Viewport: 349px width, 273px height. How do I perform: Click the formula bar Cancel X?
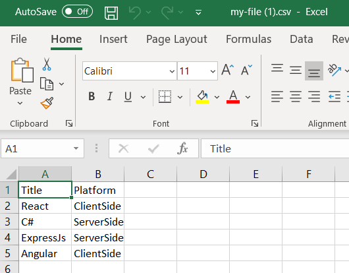pyautogui.click(x=124, y=148)
